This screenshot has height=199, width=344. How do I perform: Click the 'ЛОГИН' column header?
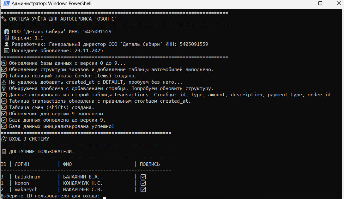22,164
